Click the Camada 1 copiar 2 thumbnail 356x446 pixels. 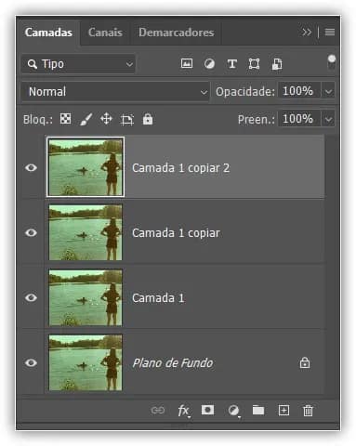point(86,167)
